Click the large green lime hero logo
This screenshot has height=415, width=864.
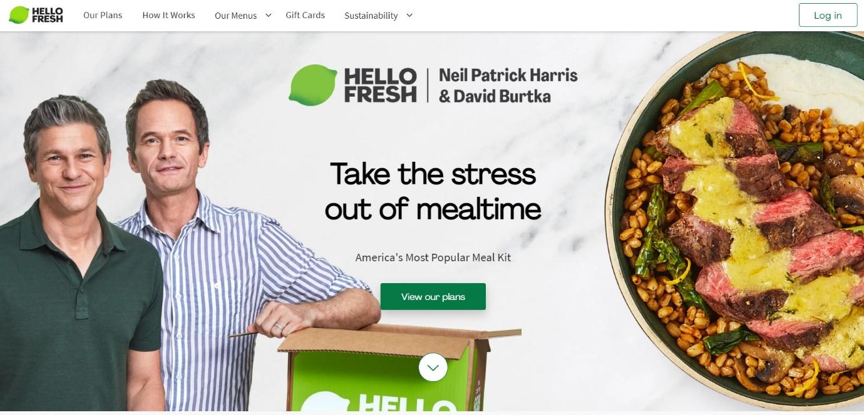pyautogui.click(x=313, y=84)
